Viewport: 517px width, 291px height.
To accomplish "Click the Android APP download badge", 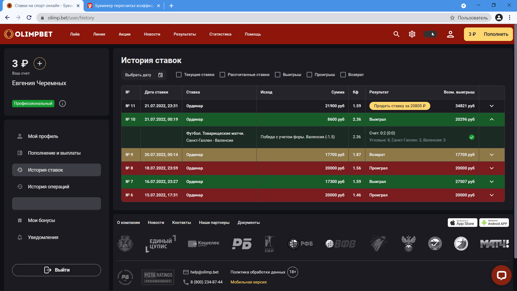I will pos(494,223).
